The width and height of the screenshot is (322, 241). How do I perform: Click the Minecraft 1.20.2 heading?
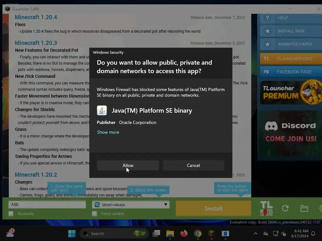pos(36,174)
